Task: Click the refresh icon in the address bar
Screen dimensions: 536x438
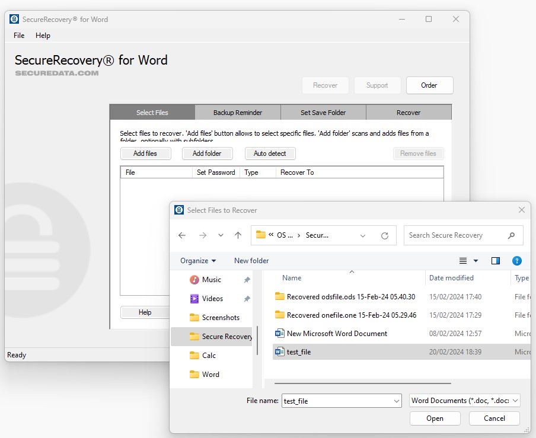Action: tap(386, 235)
